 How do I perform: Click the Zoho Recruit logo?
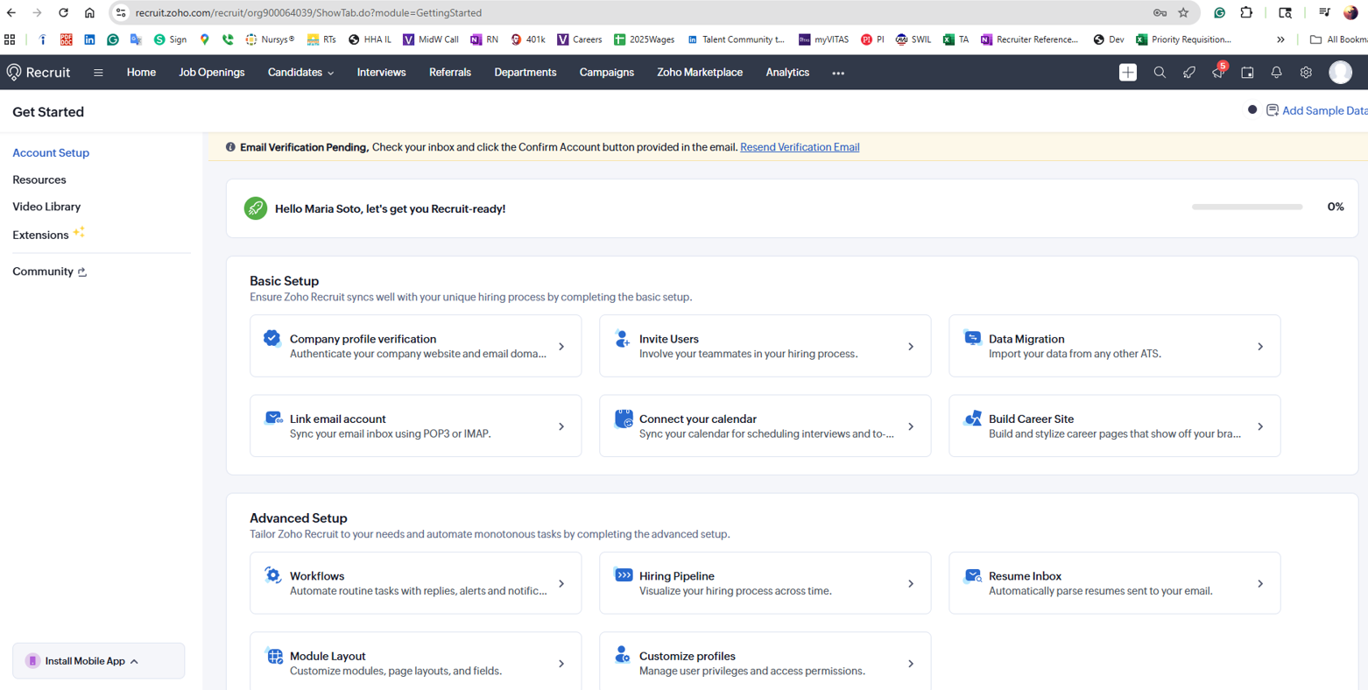pos(39,73)
